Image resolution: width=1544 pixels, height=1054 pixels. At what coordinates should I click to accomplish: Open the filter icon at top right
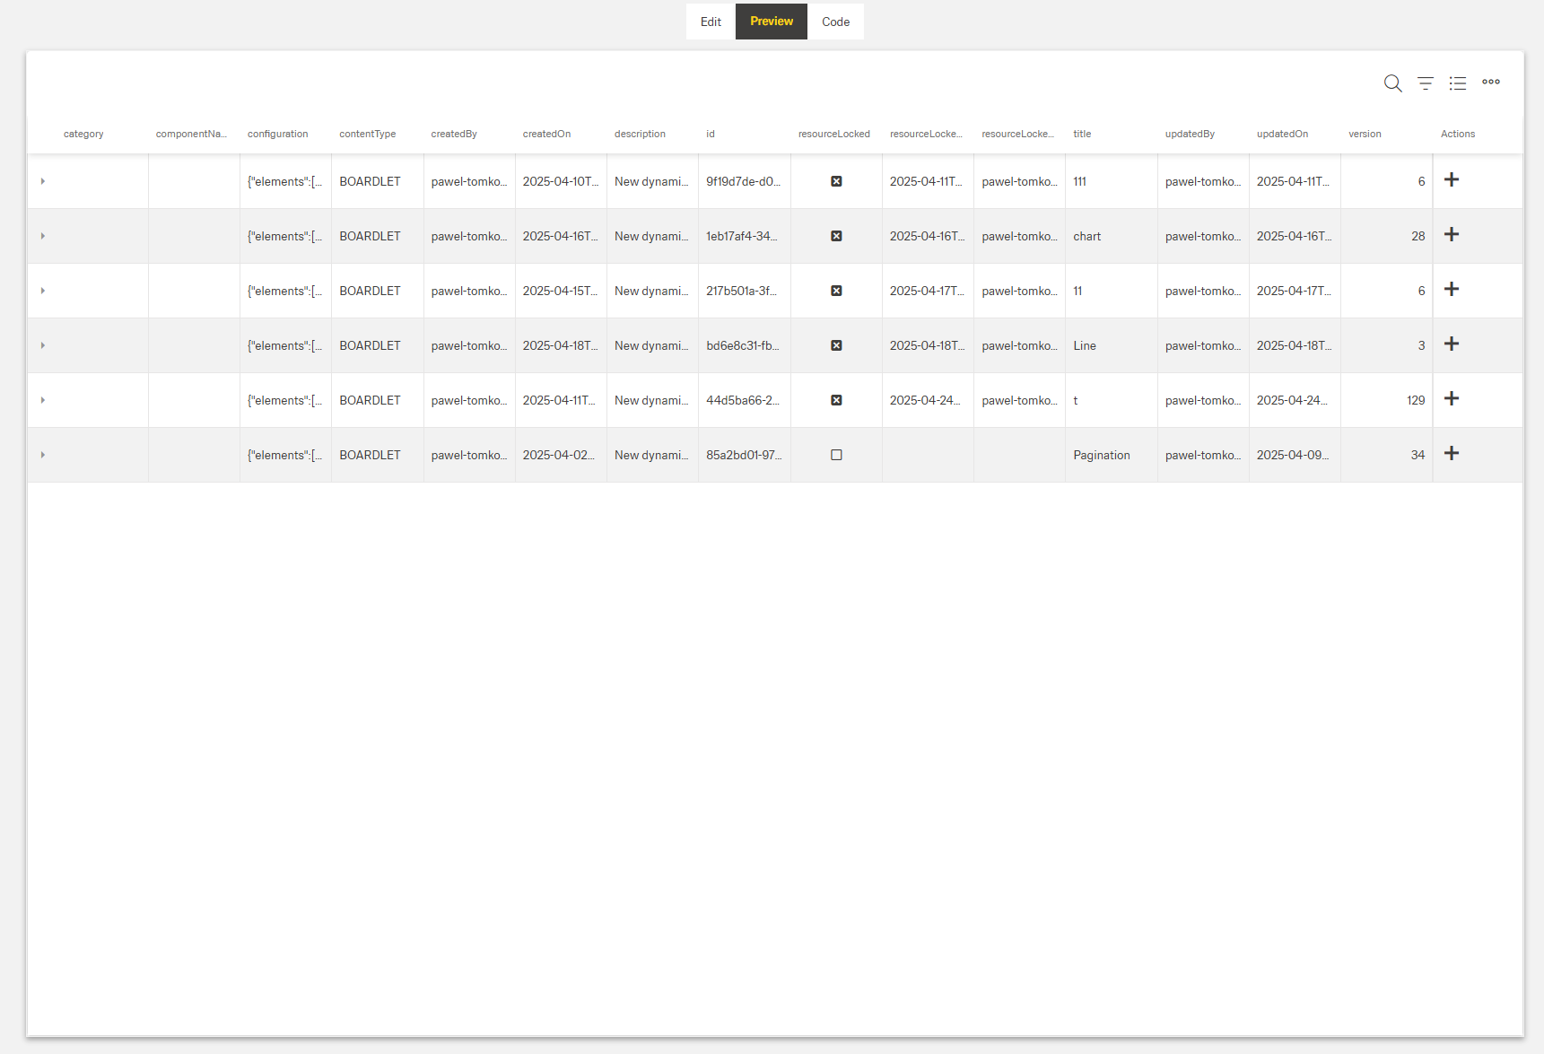(1426, 83)
